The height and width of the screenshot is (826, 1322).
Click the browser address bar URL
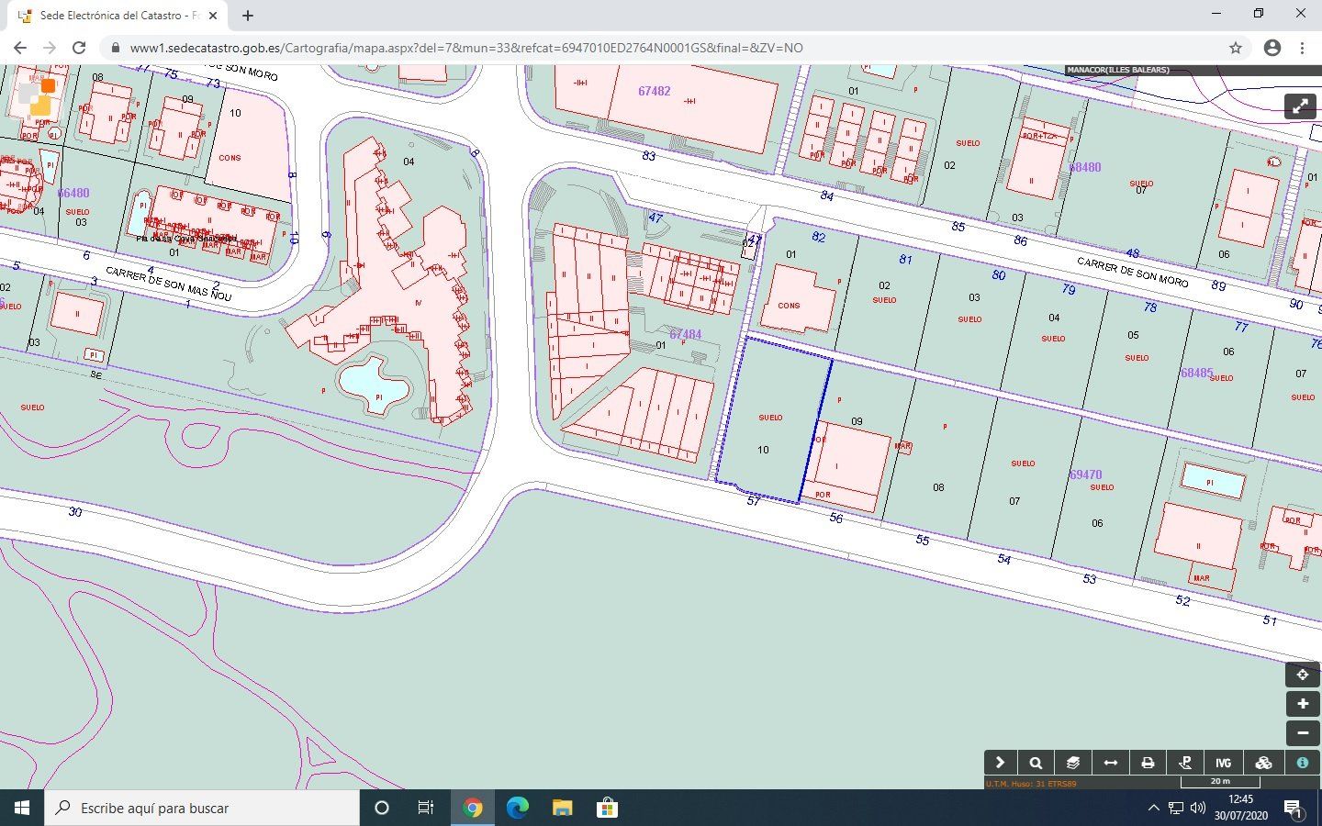click(466, 48)
